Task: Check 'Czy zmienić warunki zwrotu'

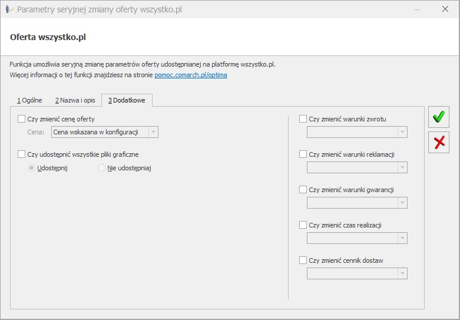Action: [x=303, y=119]
